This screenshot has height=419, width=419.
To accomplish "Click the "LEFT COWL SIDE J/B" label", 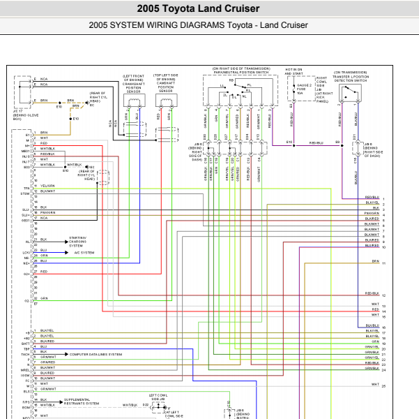I will (x=158, y=397).
